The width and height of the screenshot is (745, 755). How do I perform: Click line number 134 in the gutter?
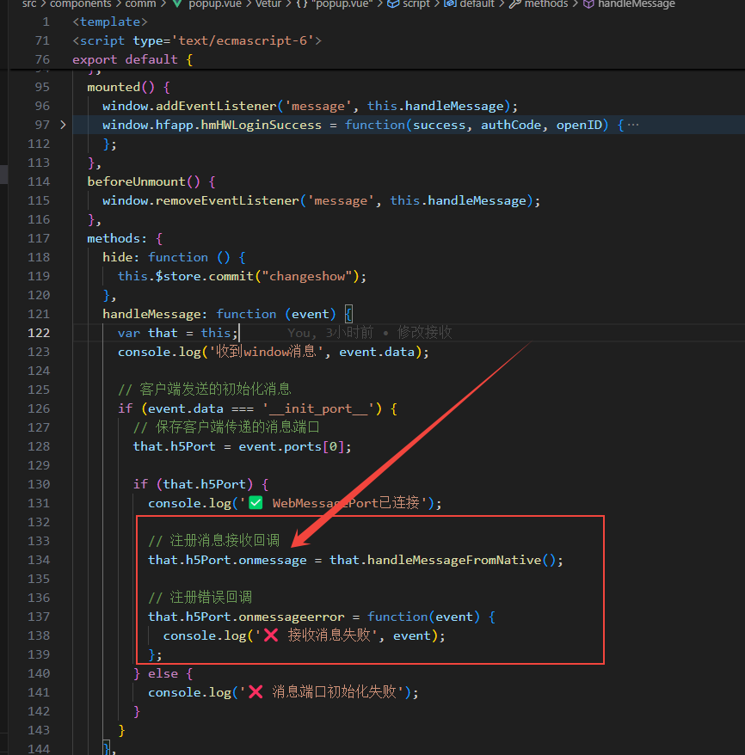pyautogui.click(x=39, y=560)
